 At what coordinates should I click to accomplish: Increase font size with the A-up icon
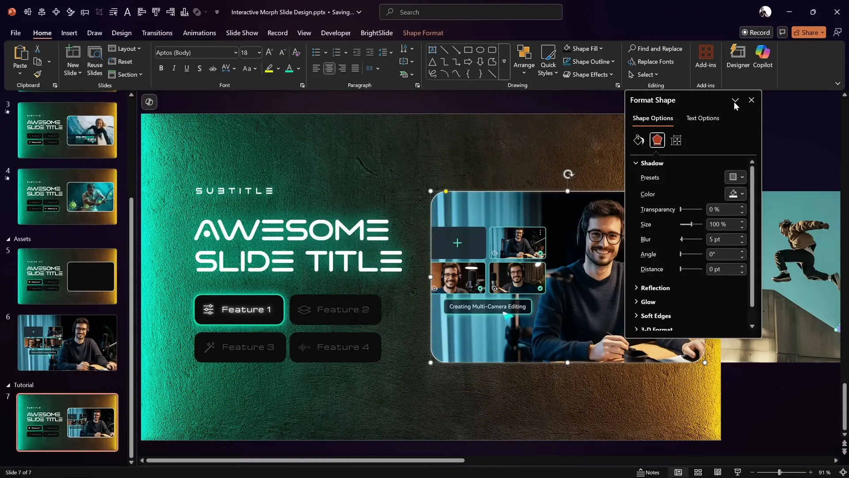click(x=269, y=52)
